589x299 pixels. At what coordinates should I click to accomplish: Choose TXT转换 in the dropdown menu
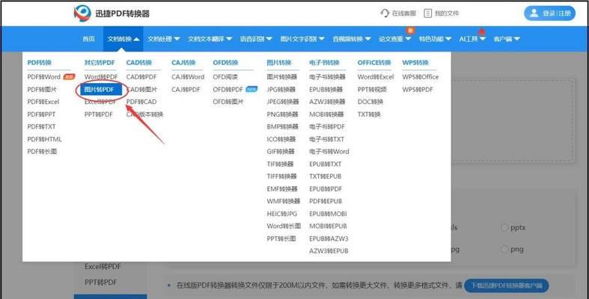[369, 114]
